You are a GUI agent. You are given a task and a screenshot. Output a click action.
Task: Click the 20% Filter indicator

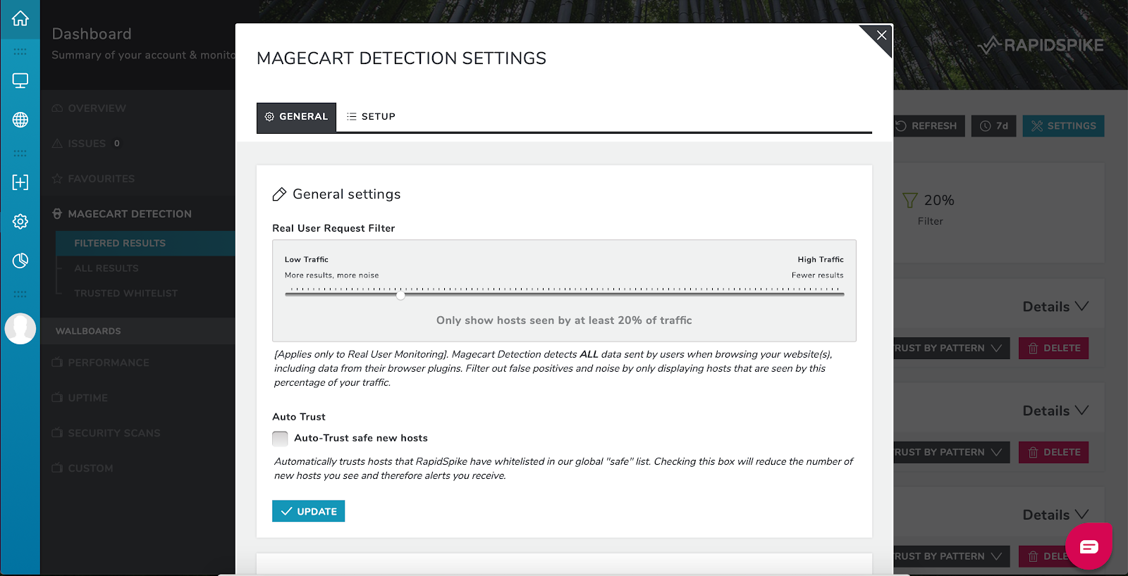(x=929, y=209)
